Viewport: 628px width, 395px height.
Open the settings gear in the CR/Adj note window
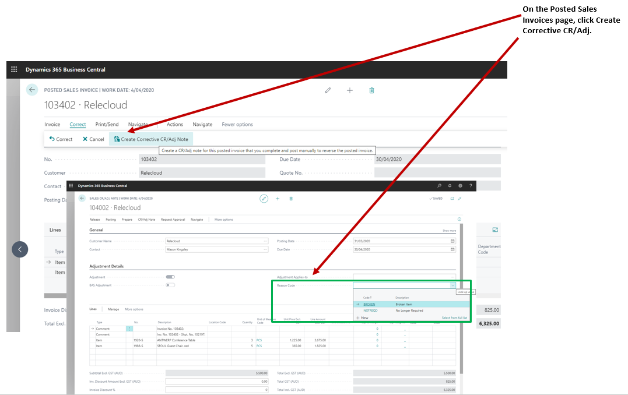pyautogui.click(x=460, y=186)
